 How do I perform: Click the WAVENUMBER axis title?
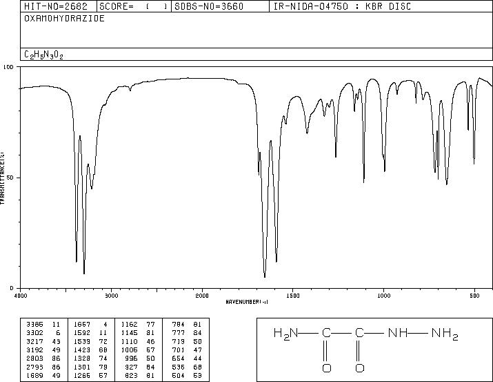pyautogui.click(x=247, y=302)
